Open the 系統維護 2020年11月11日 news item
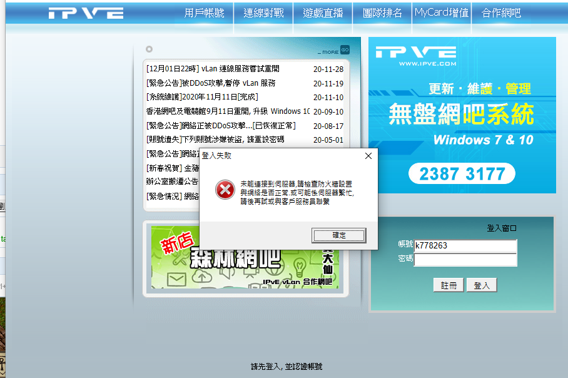This screenshot has height=378, width=568. pos(202,97)
